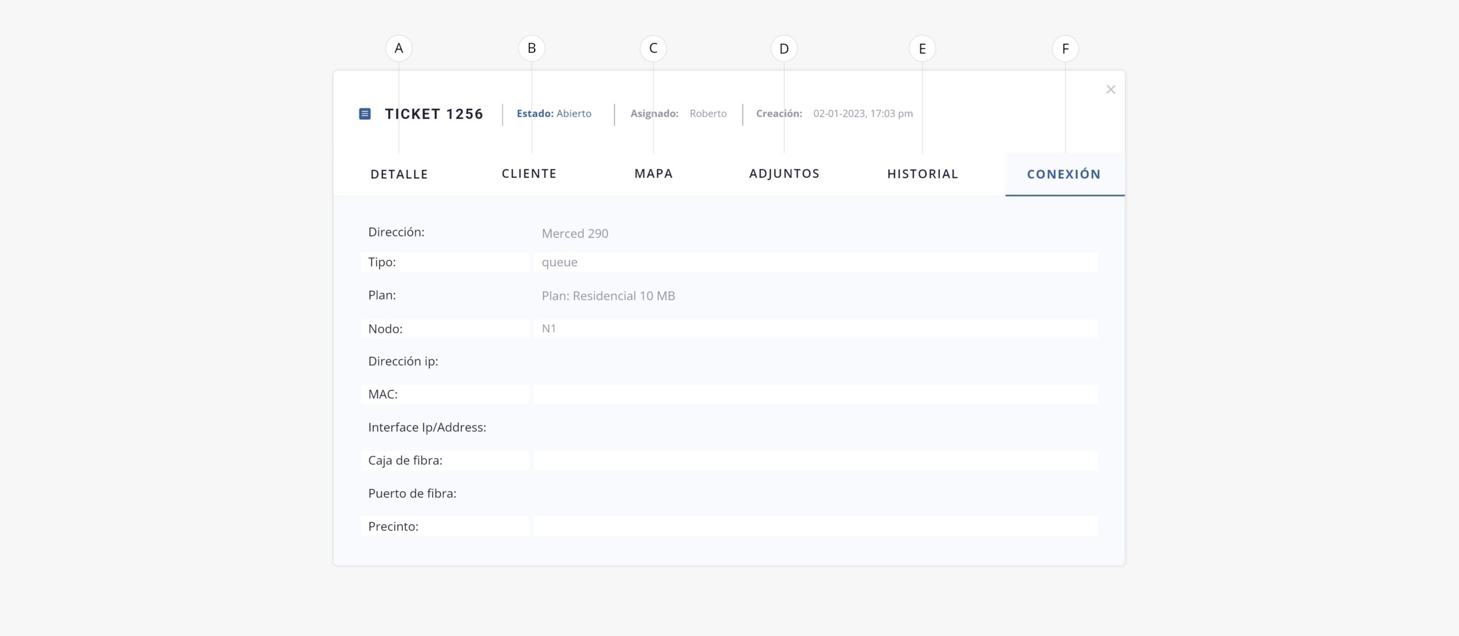Click the empty MAC field

click(x=815, y=394)
